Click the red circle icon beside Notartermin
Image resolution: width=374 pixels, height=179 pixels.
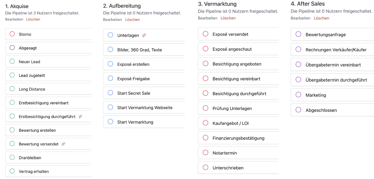[205, 153]
